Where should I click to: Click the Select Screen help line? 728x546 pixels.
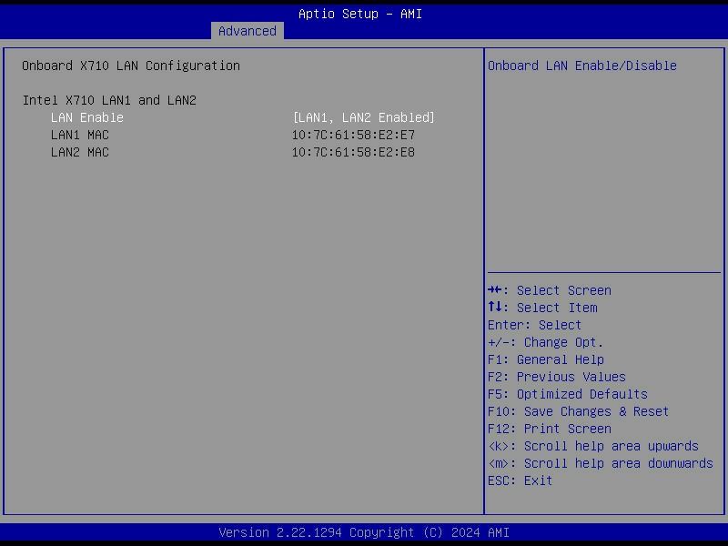point(550,290)
